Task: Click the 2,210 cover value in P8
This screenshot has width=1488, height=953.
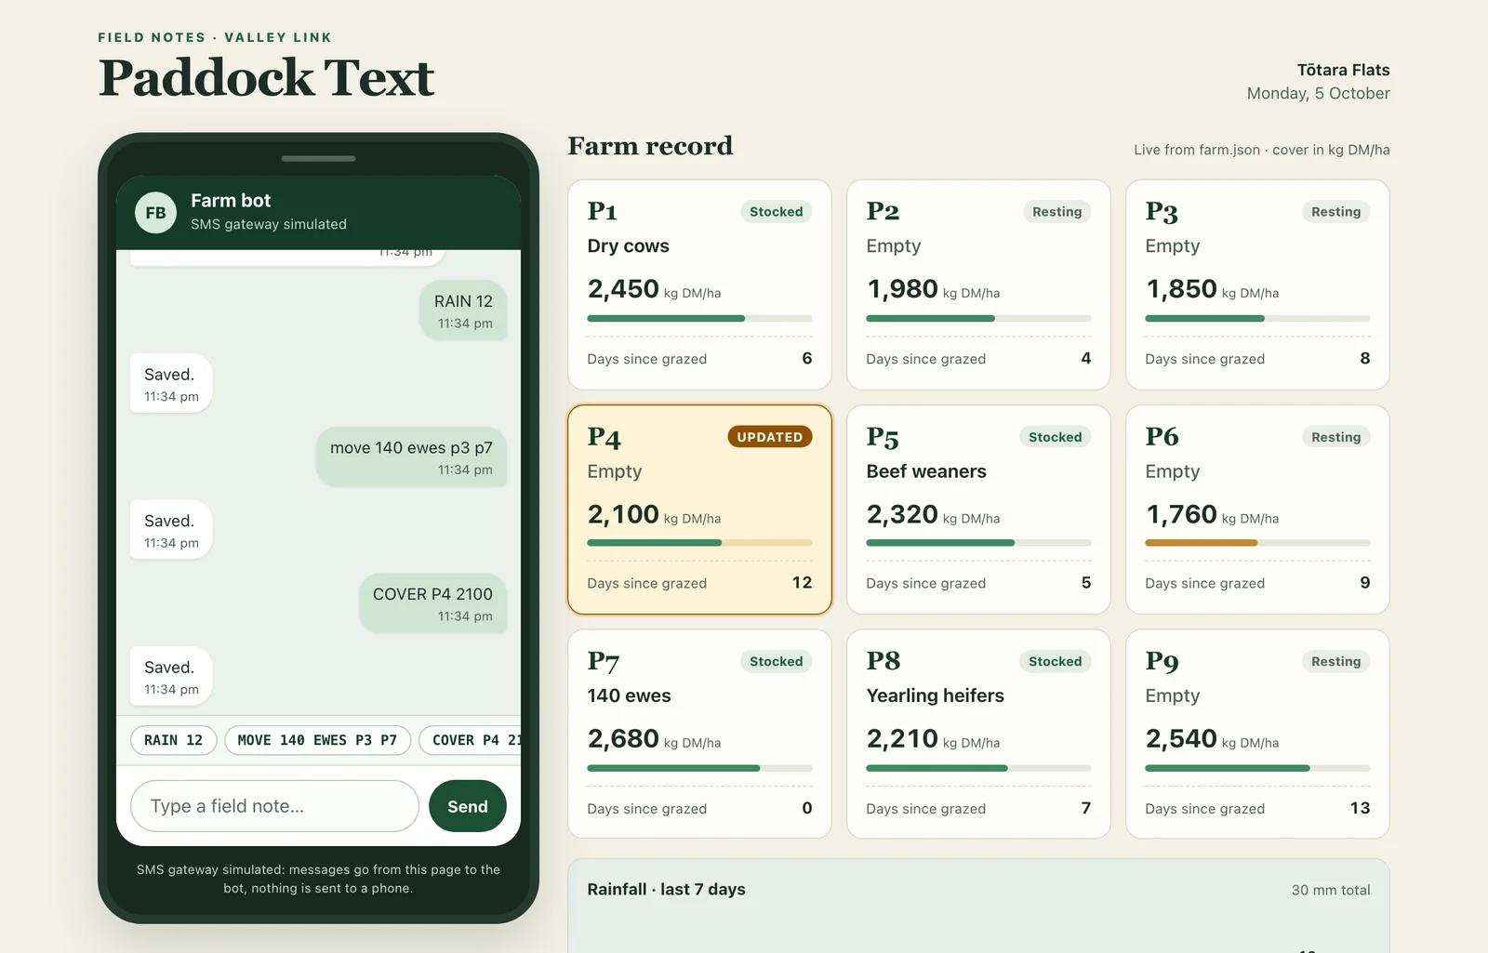Action: coord(902,739)
